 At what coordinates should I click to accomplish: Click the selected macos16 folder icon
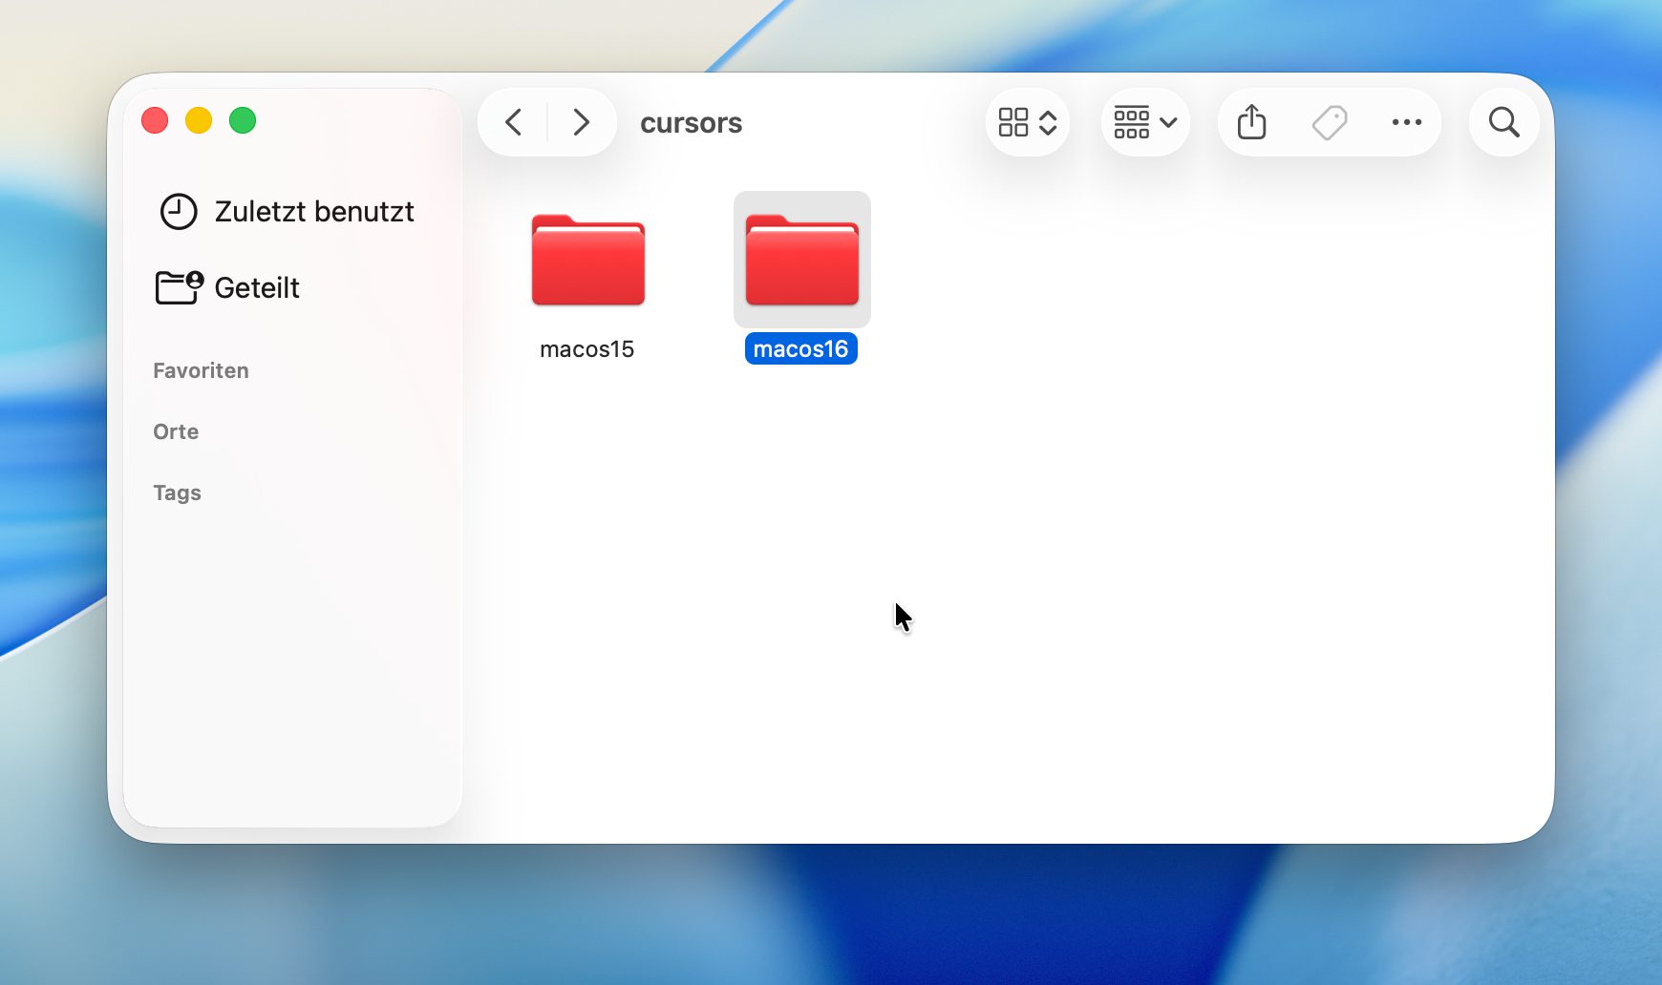coord(801,260)
